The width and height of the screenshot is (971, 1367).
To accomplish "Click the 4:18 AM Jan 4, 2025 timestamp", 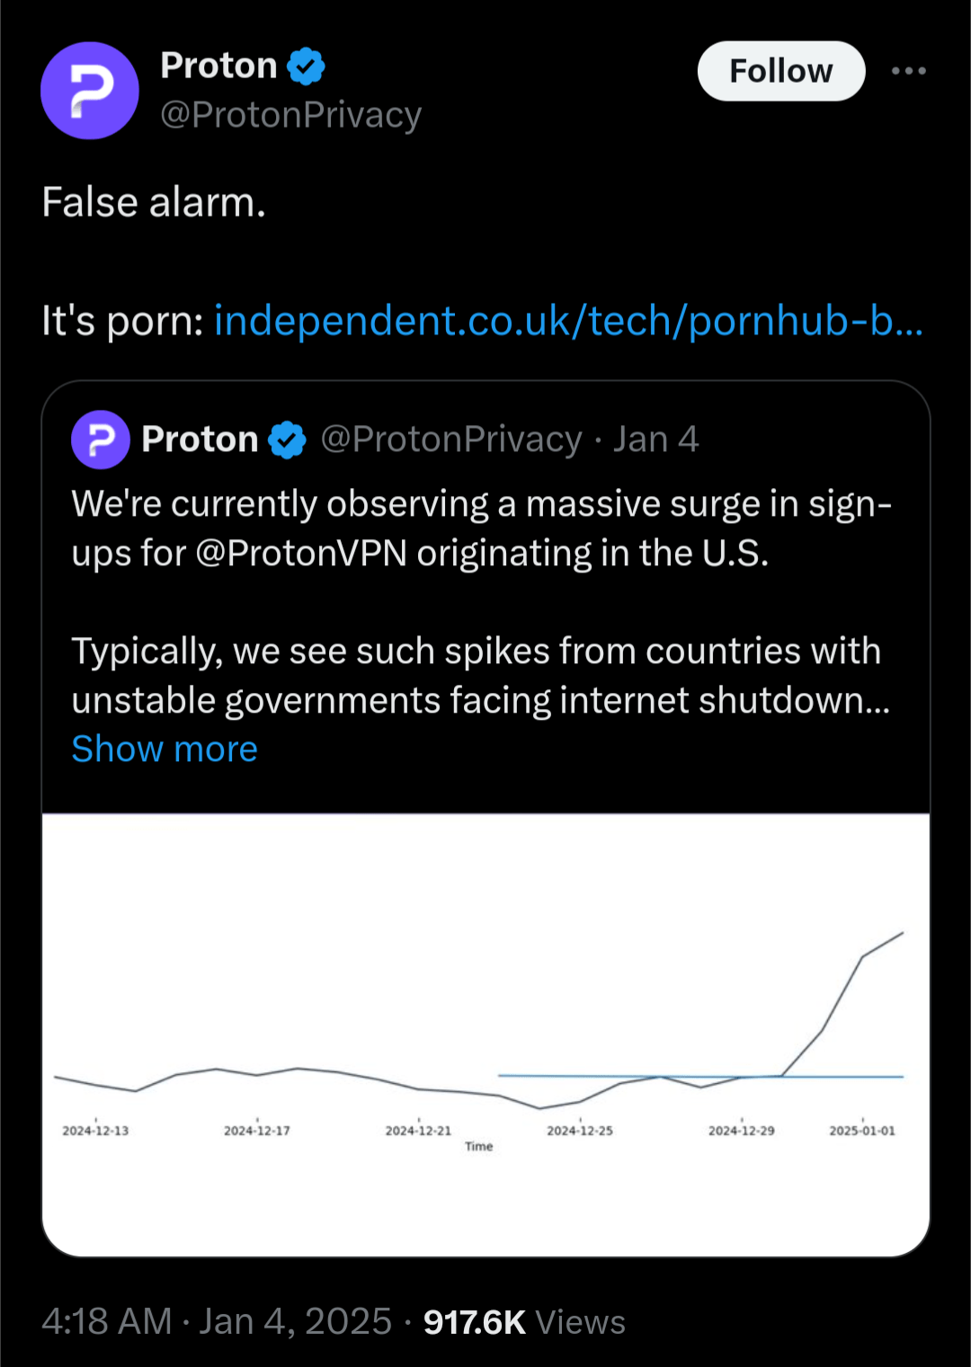I will pos(217,1321).
